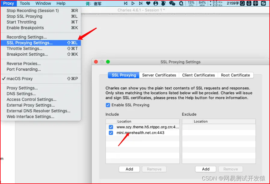This screenshot has height=184, width=270.
Task: Choose Stop SSL Proxying
Action: pyautogui.click(x=41, y=16)
